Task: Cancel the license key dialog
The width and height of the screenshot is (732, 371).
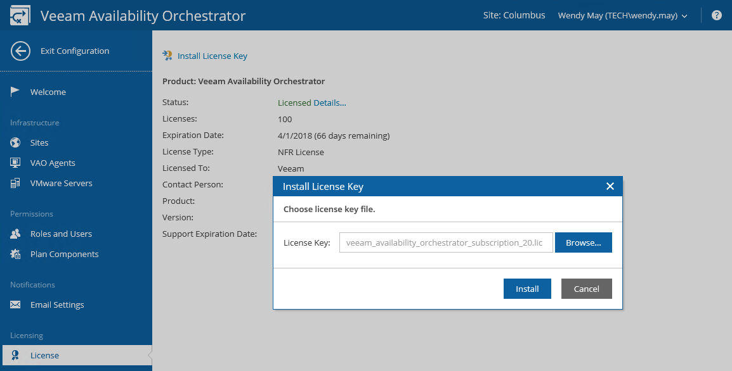Action: (x=586, y=289)
